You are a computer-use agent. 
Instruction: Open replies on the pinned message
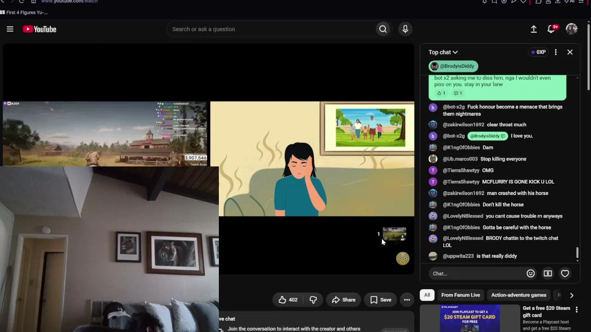[x=458, y=93]
